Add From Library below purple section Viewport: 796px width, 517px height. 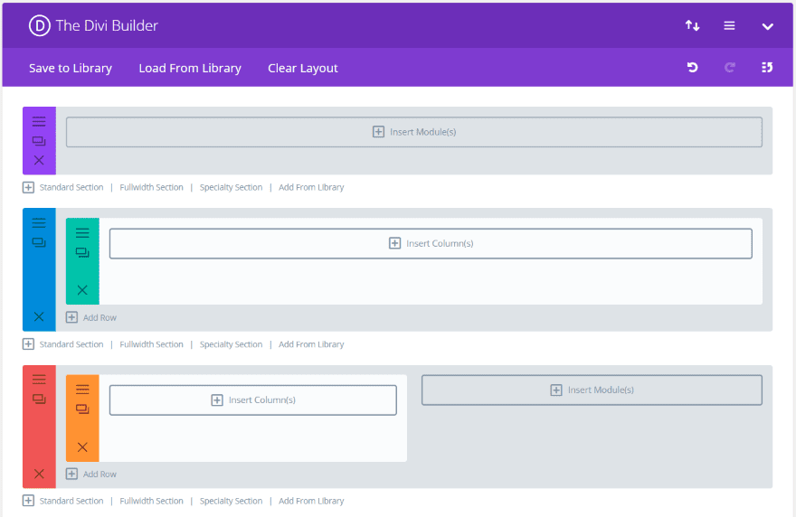point(311,187)
